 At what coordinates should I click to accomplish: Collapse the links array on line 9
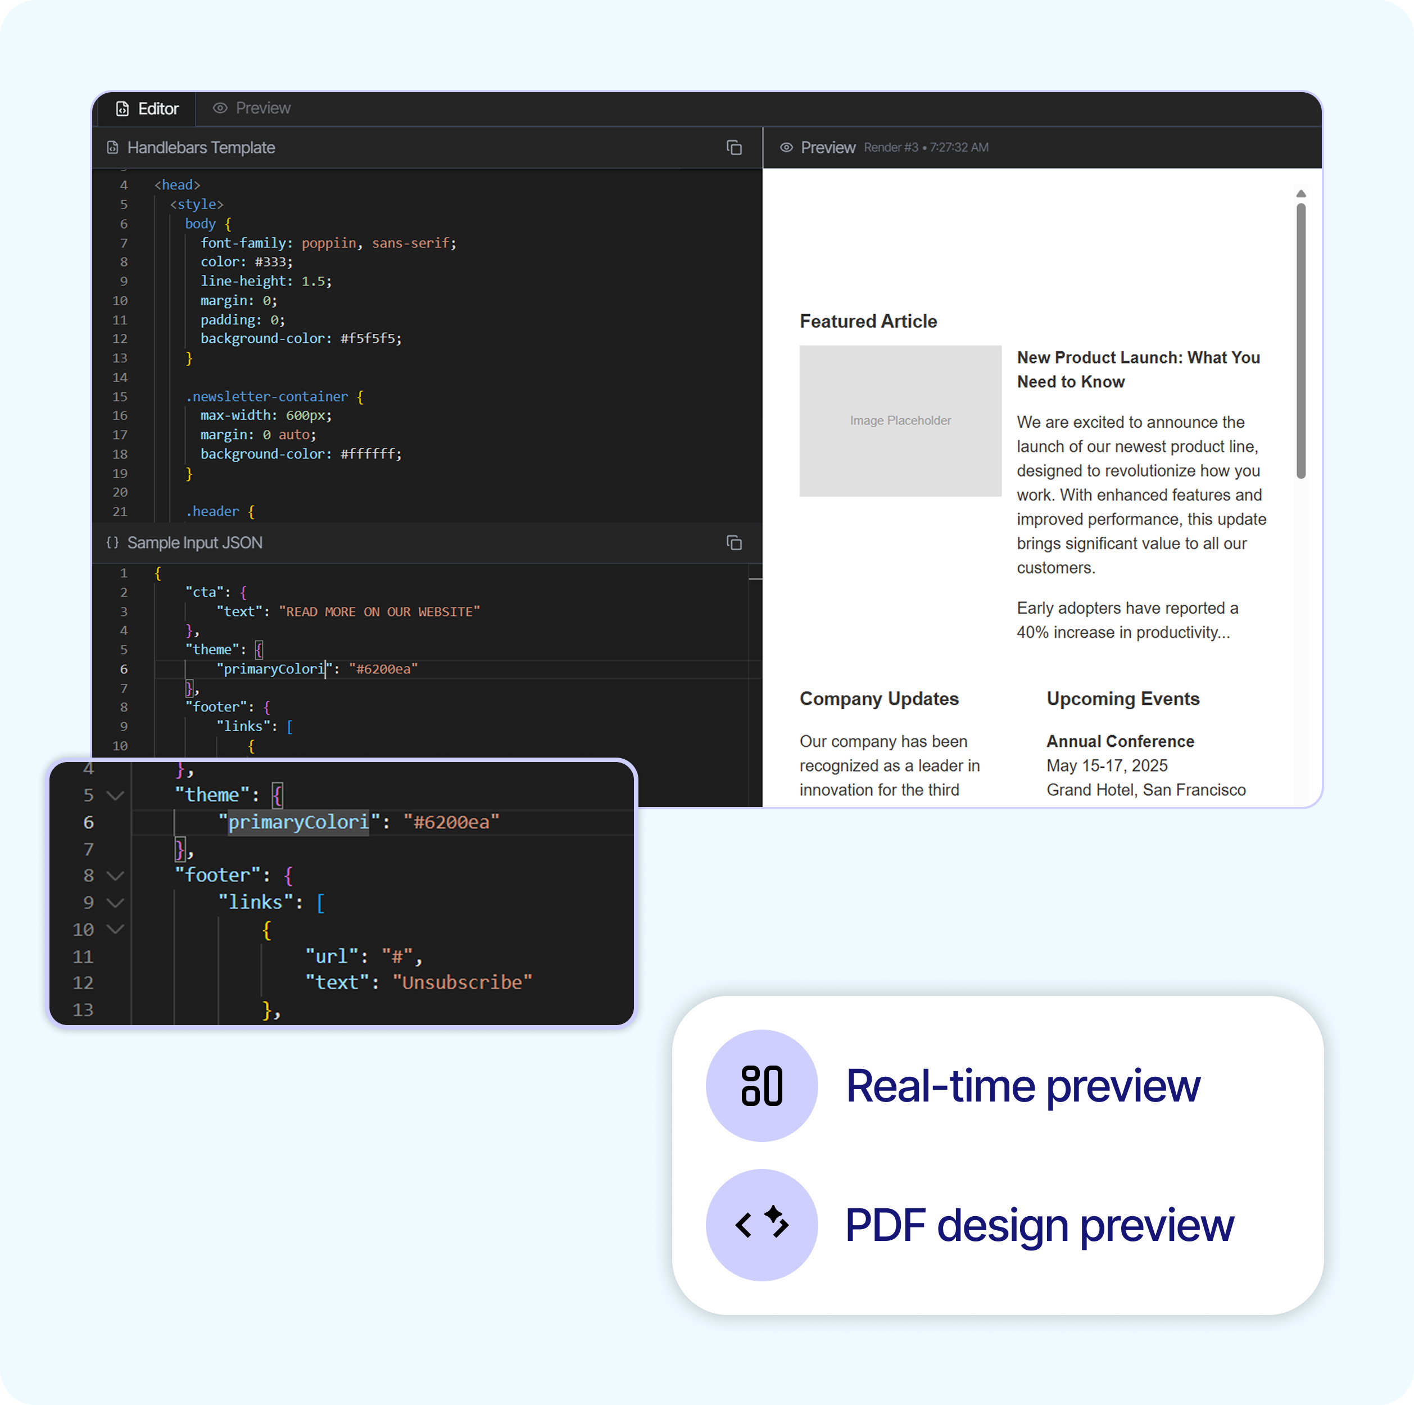115,902
